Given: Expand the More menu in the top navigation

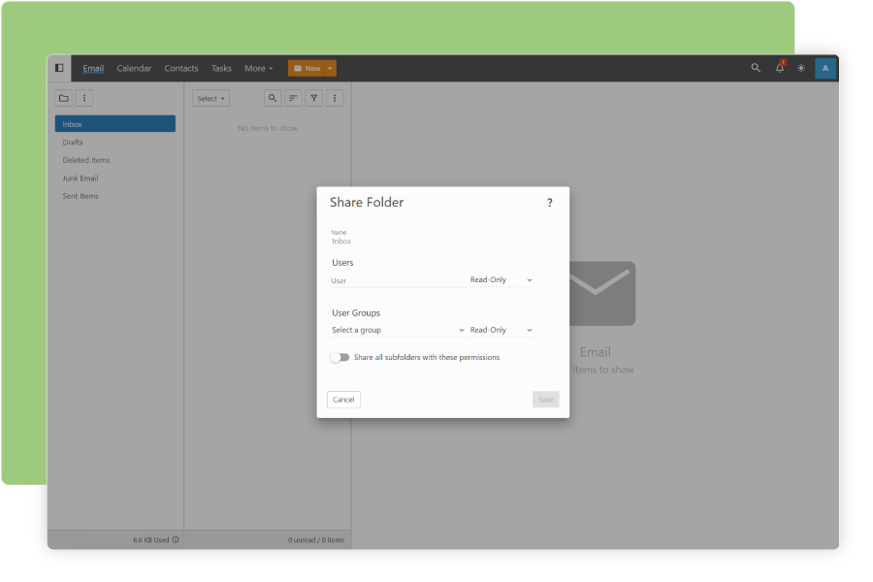Looking at the screenshot, I should coord(259,69).
